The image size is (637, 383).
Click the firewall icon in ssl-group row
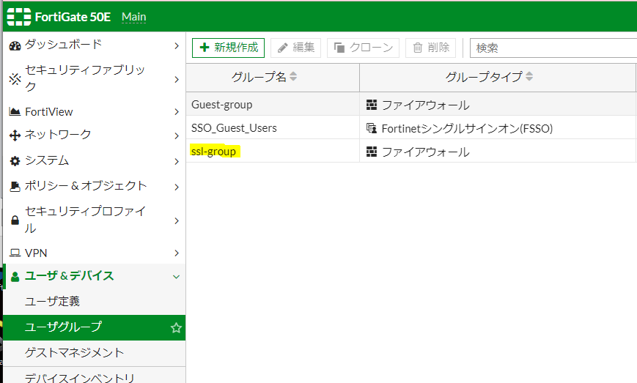pyautogui.click(x=372, y=152)
